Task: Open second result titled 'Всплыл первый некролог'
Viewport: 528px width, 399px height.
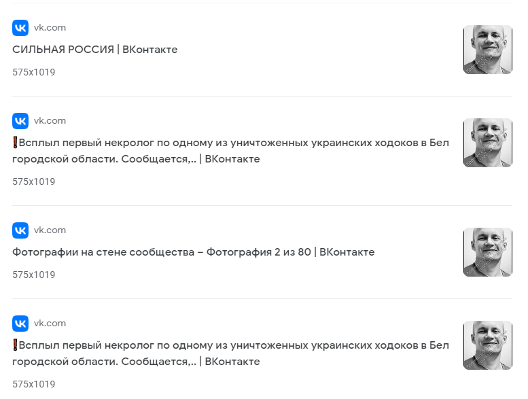Action: (230, 151)
